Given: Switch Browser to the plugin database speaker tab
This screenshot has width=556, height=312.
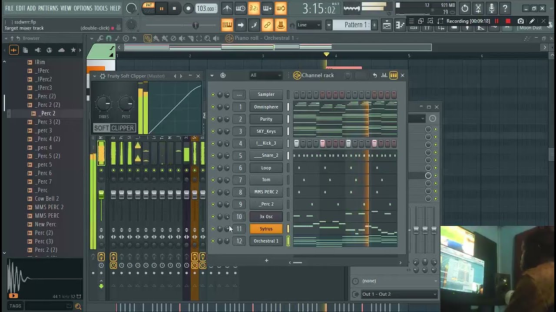Looking at the screenshot, I should (x=37, y=50).
